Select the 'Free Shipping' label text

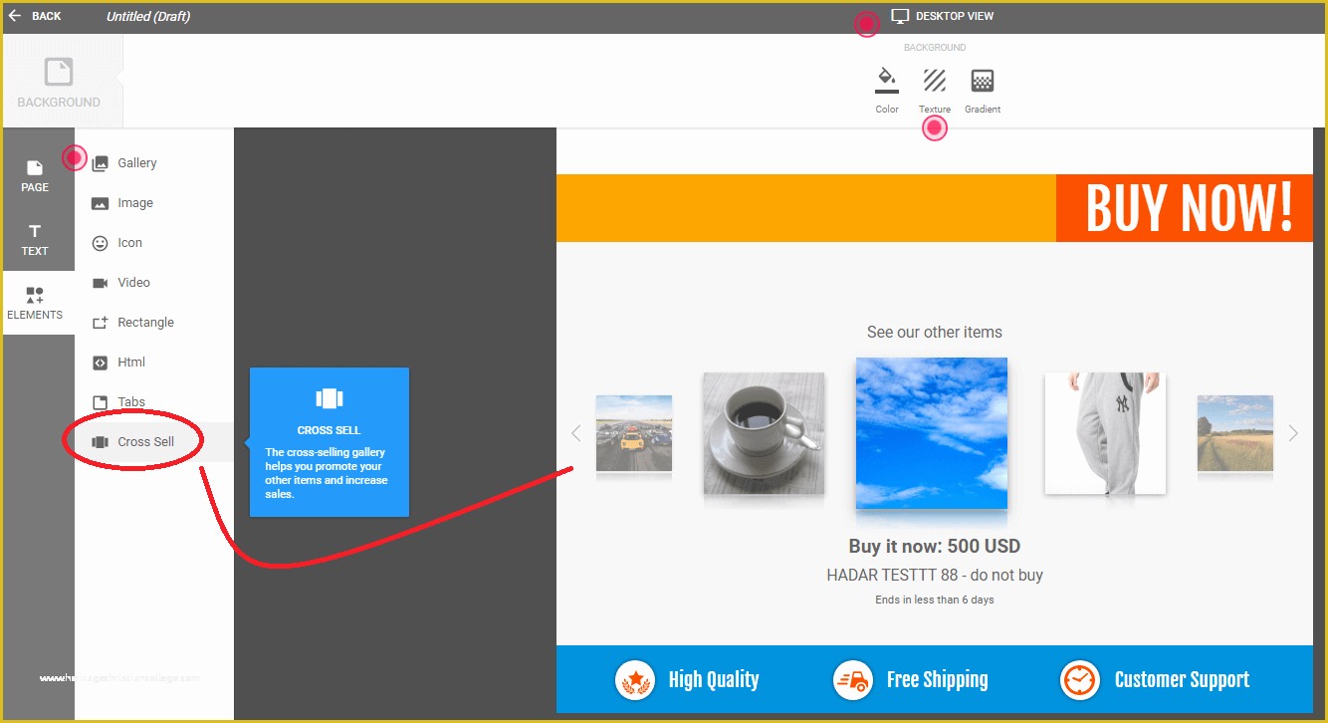pos(938,680)
